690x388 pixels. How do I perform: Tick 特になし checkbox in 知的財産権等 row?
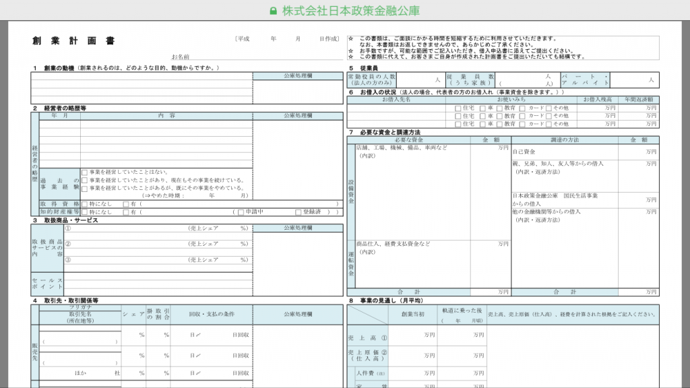[x=84, y=212]
